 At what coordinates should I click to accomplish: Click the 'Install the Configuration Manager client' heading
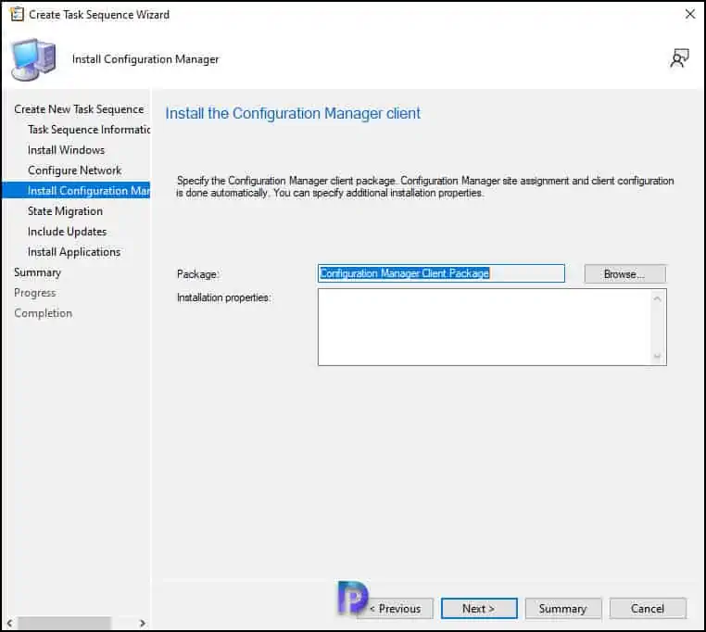[x=293, y=113]
